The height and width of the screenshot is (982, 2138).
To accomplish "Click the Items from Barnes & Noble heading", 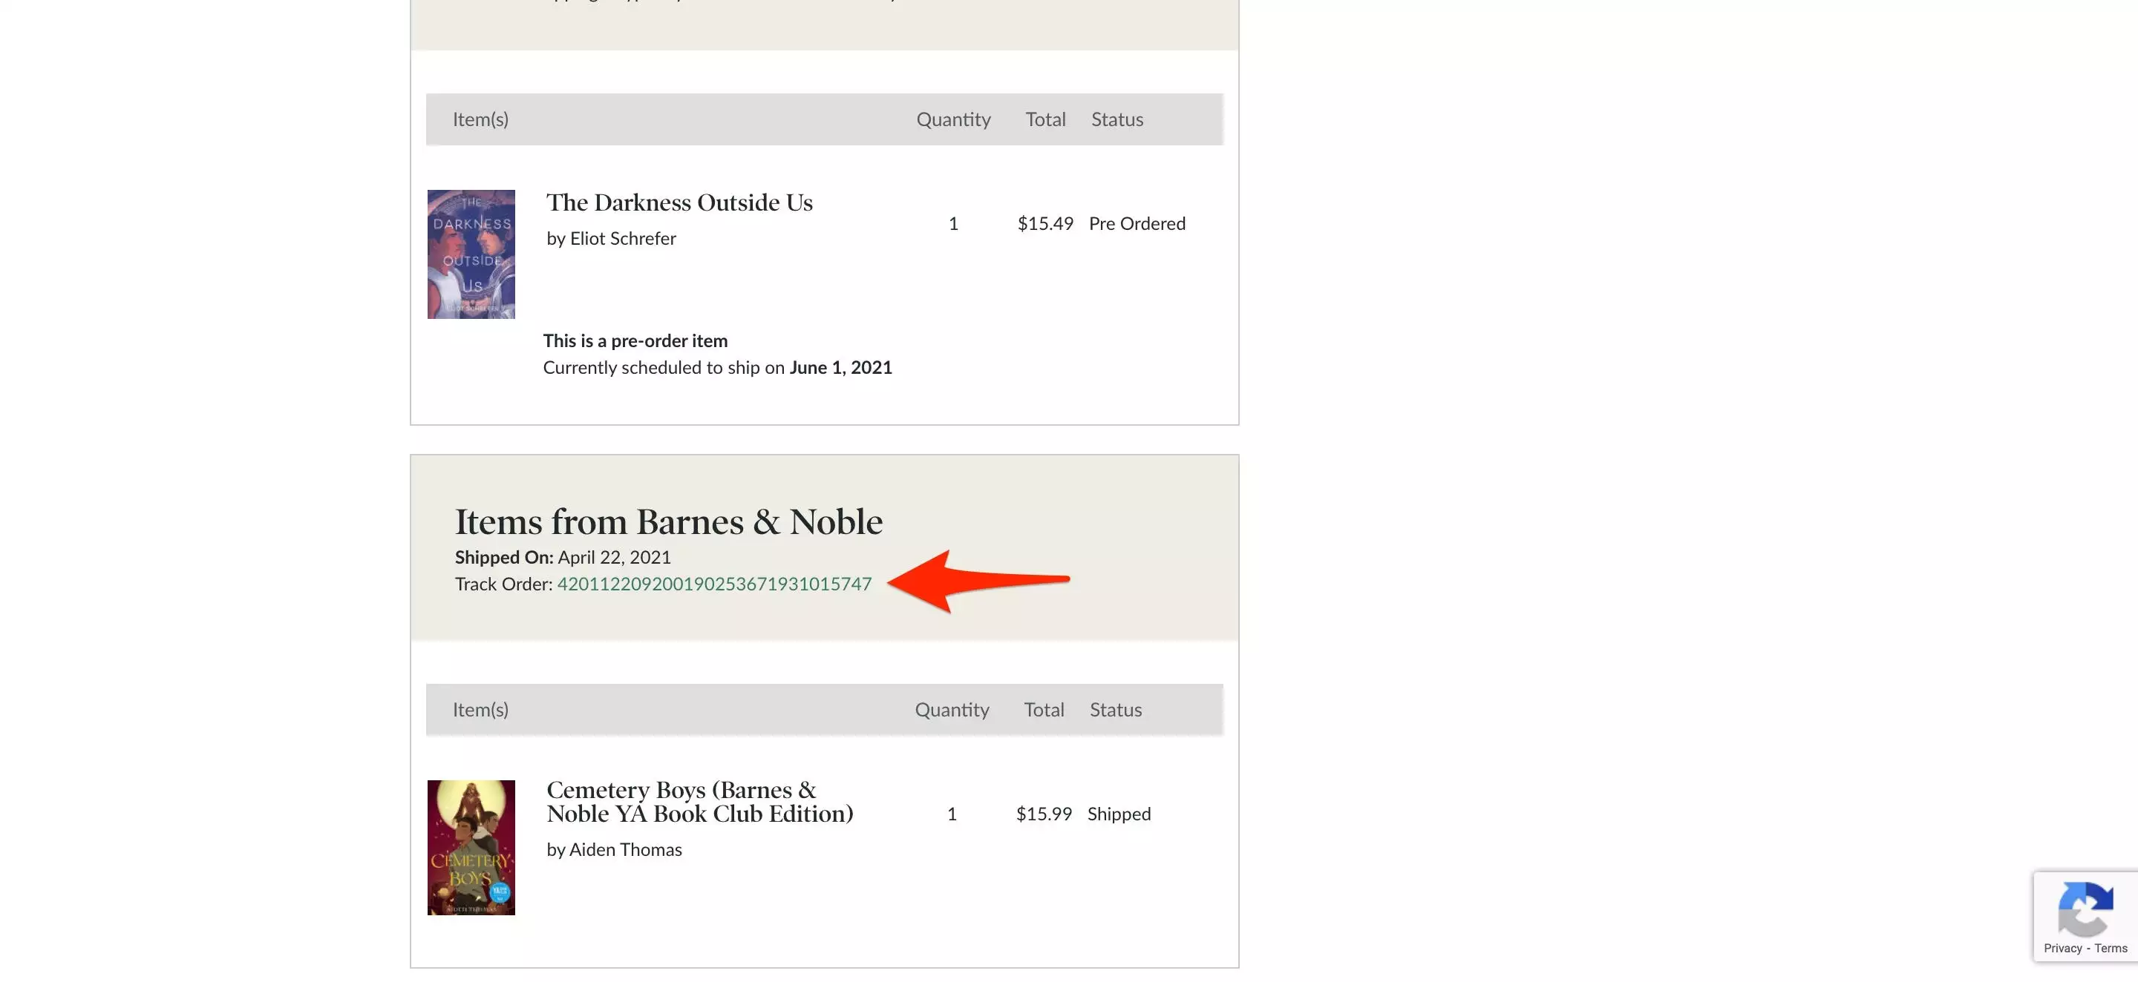I will pyautogui.click(x=668, y=521).
